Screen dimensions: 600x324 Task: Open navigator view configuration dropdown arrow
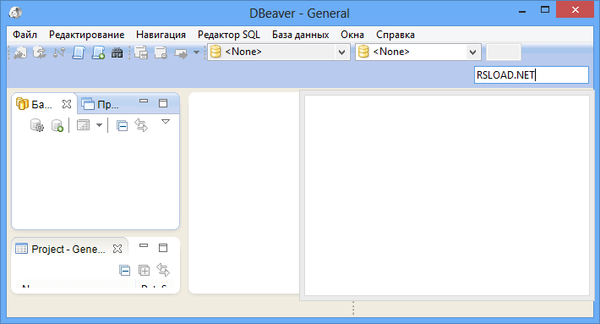coord(99,125)
